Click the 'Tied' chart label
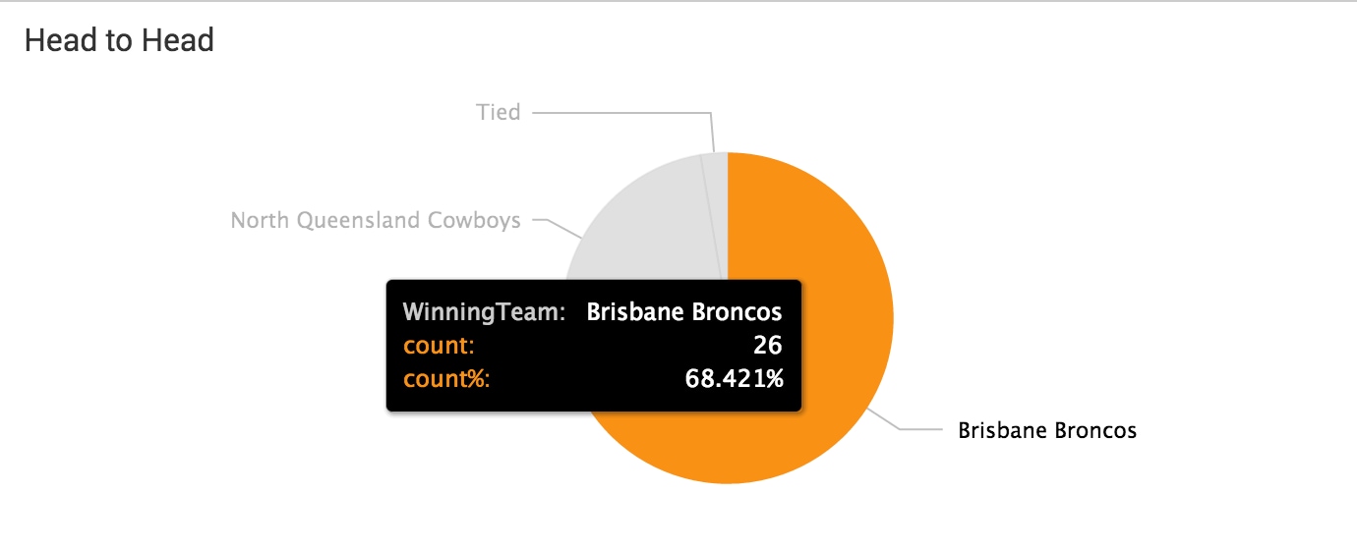This screenshot has width=1357, height=548. point(499,113)
